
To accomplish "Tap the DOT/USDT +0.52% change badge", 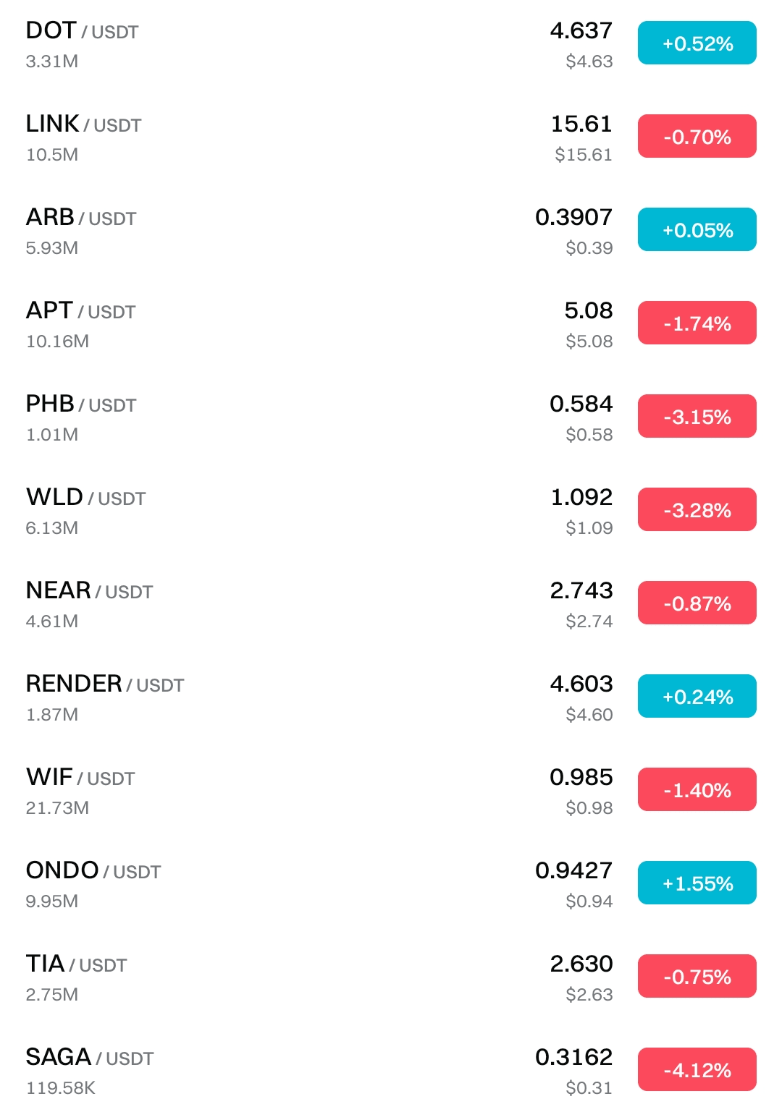I will pos(697,43).
